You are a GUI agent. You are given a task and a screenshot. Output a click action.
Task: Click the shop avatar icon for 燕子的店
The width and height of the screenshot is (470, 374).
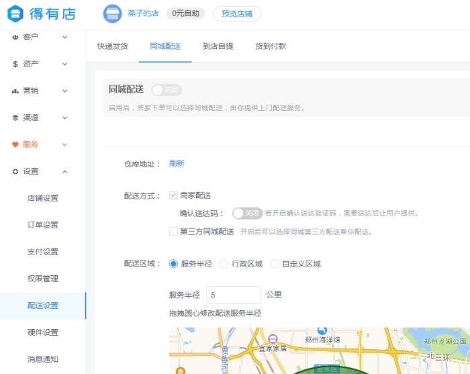(x=112, y=14)
